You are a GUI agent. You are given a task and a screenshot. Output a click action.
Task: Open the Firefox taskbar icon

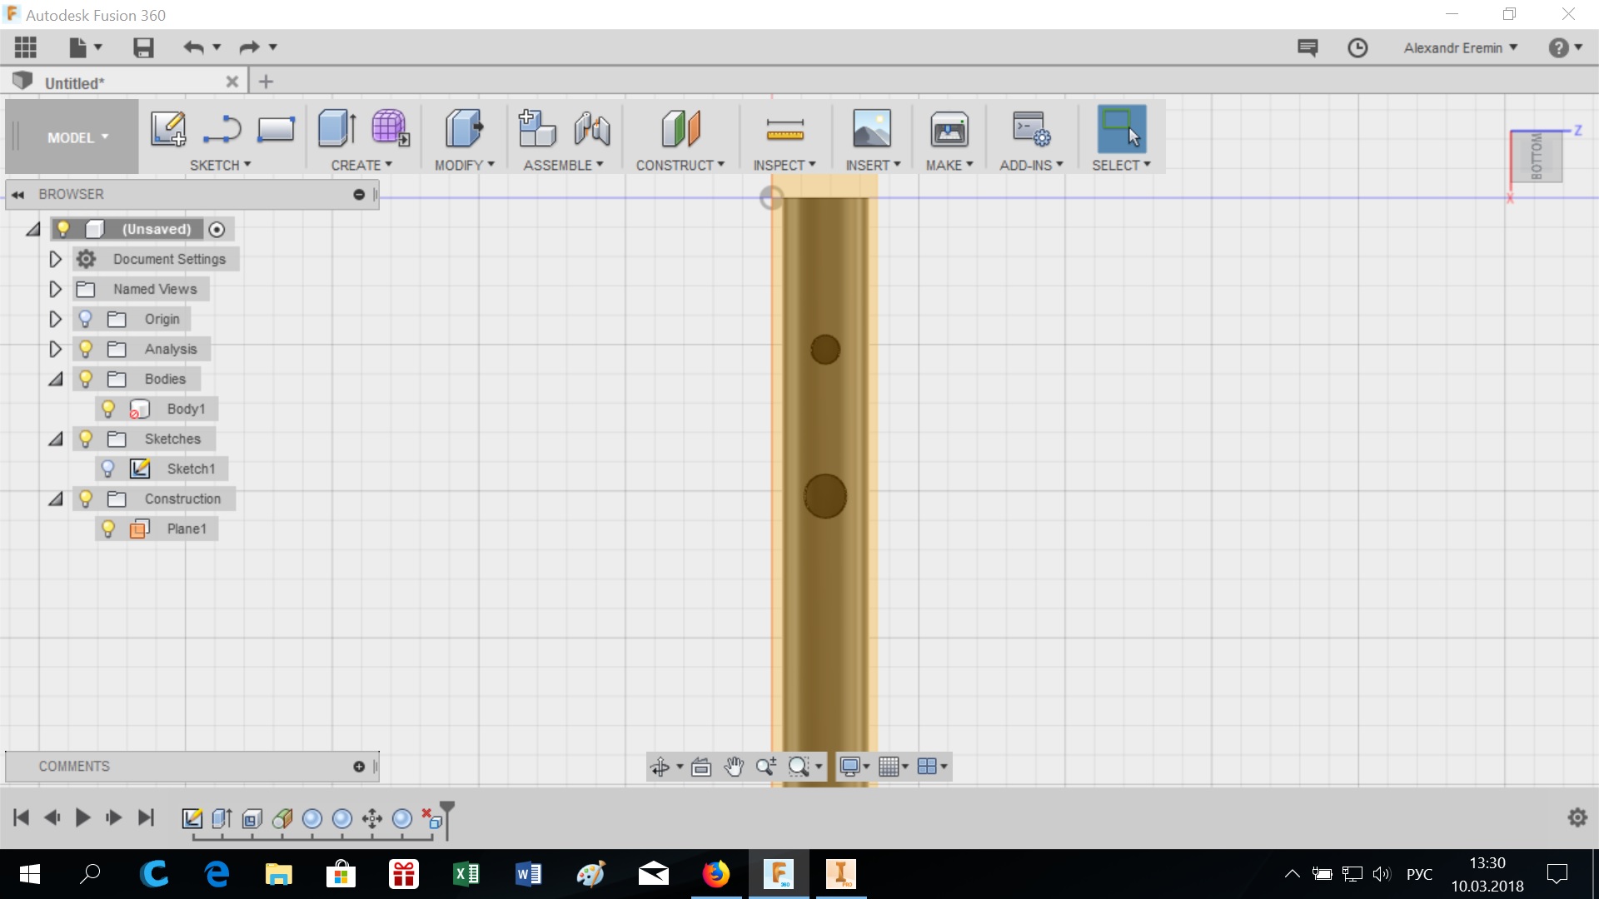(x=715, y=873)
